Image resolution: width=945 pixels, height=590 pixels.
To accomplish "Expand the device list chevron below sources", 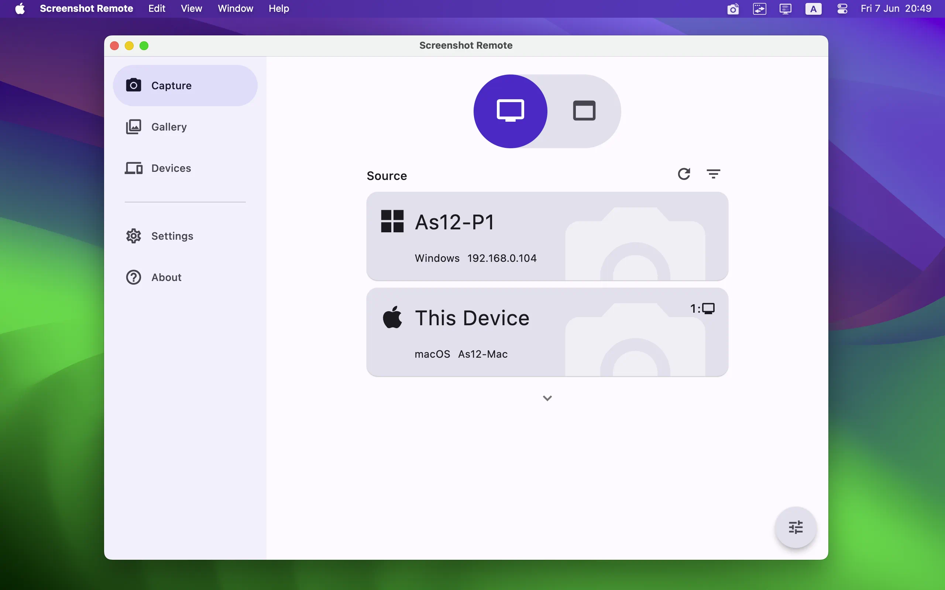I will point(547,398).
